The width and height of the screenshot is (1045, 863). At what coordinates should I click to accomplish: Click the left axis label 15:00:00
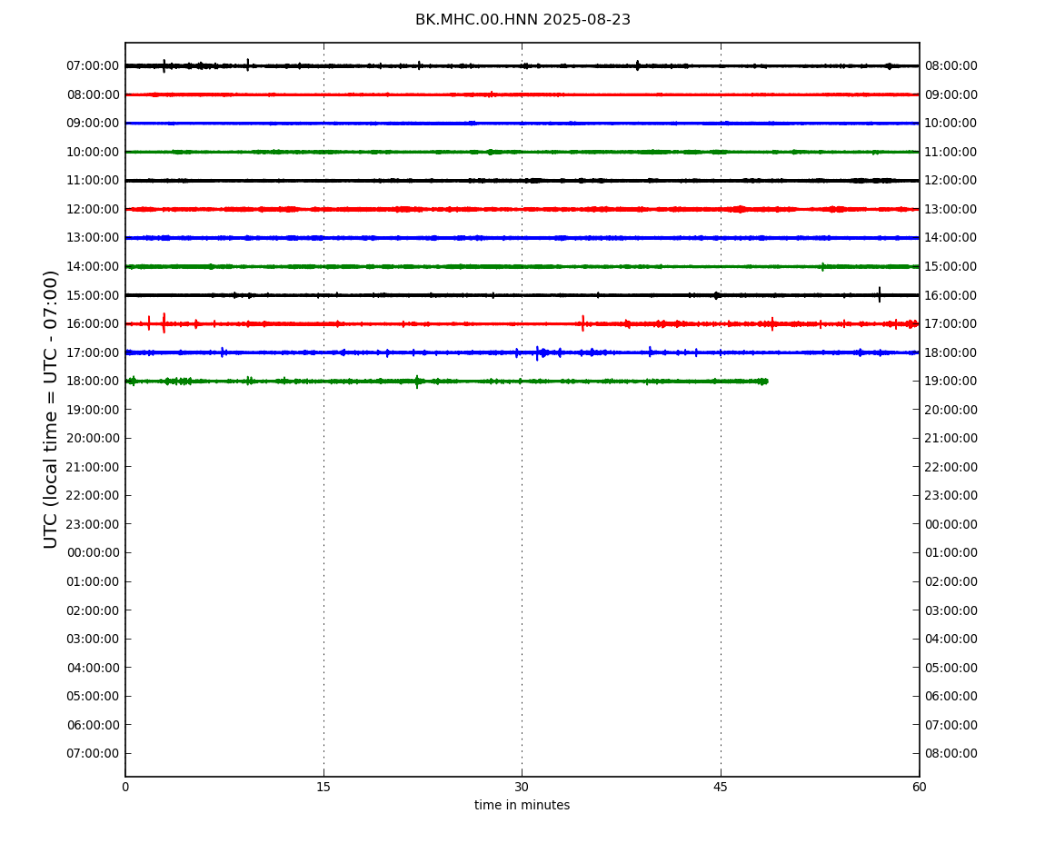(x=93, y=295)
